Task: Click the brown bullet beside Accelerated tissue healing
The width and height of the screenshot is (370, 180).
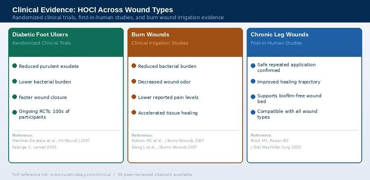Action: (x=134, y=112)
